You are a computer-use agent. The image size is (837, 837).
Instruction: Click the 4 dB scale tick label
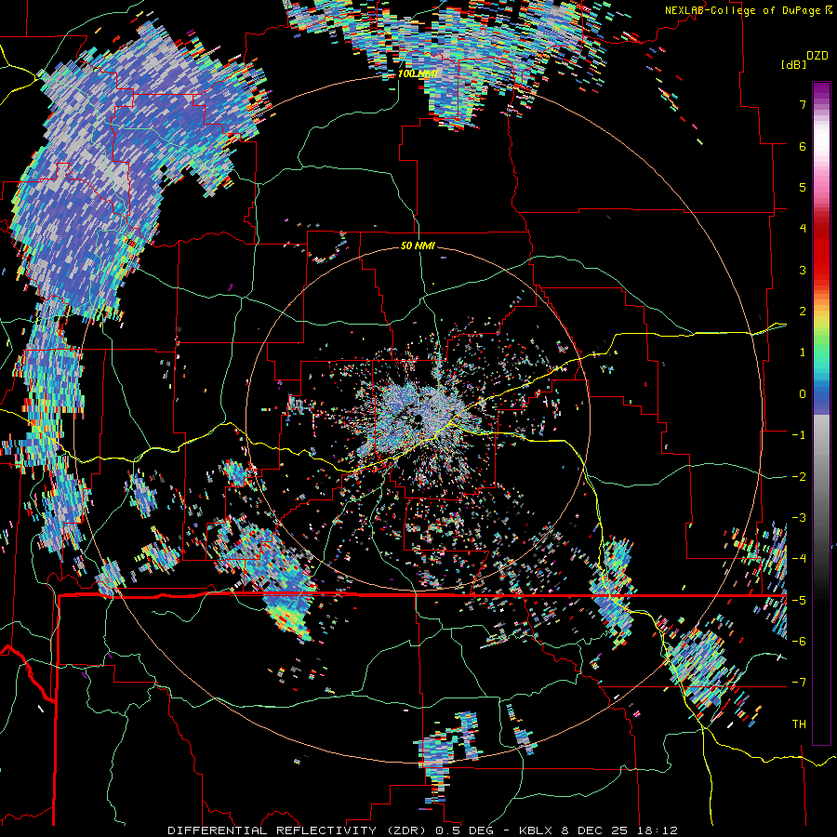point(803,229)
